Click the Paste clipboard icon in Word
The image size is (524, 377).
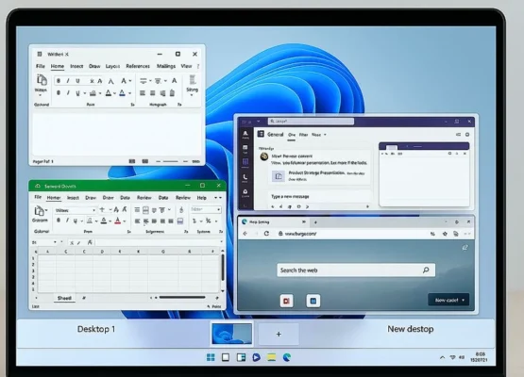tap(42, 80)
